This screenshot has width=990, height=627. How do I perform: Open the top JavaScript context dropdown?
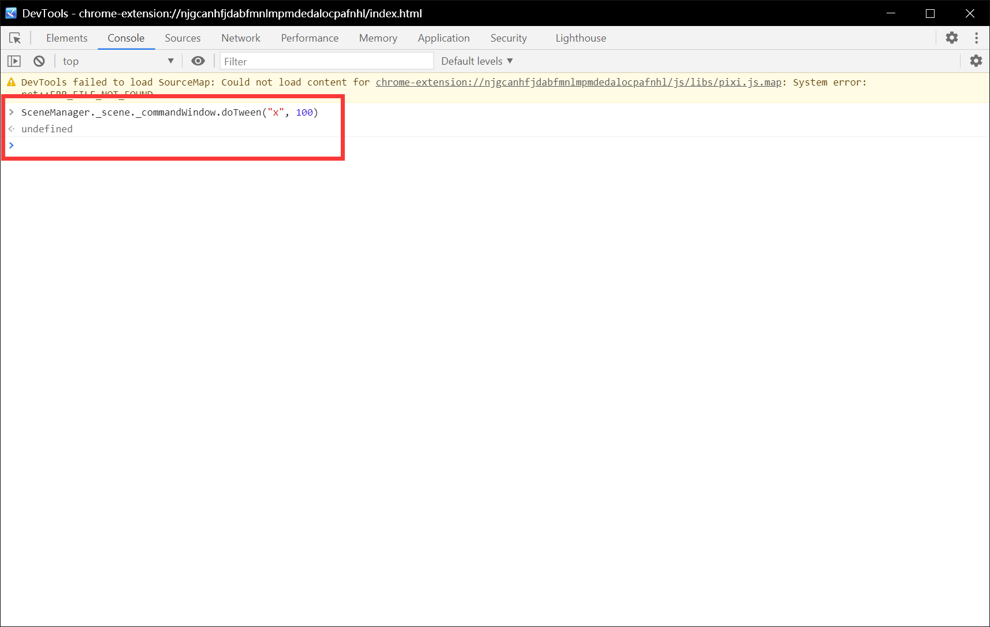point(118,61)
